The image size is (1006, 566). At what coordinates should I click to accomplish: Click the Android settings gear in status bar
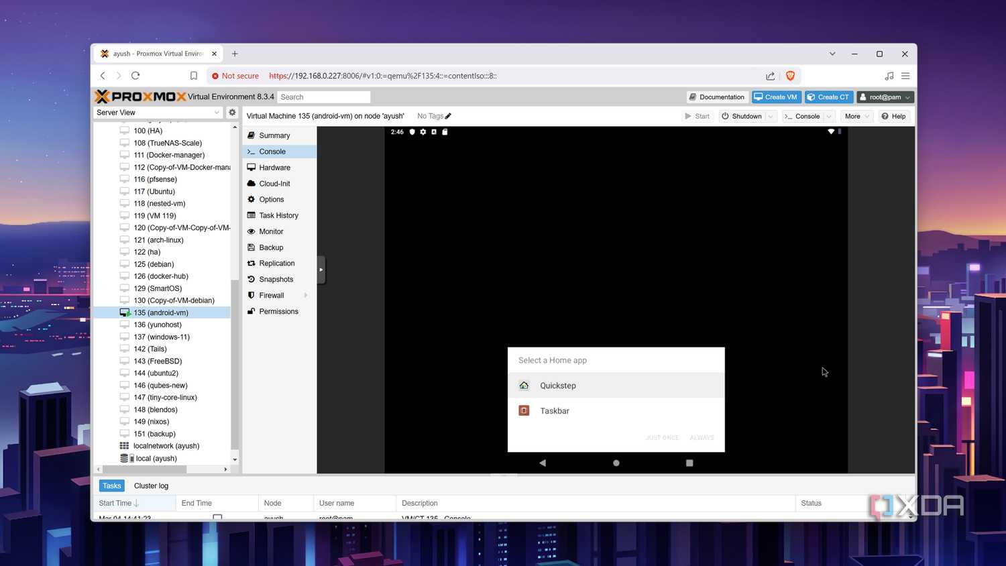423,132
